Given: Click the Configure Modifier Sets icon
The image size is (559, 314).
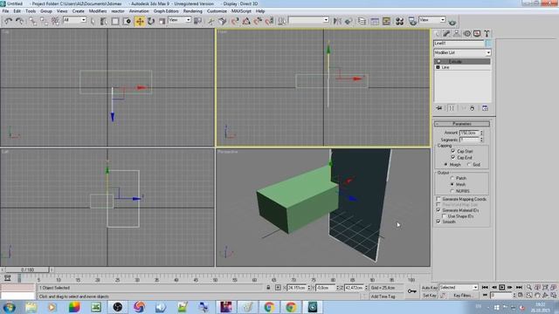Looking at the screenshot, I should 486,108.
